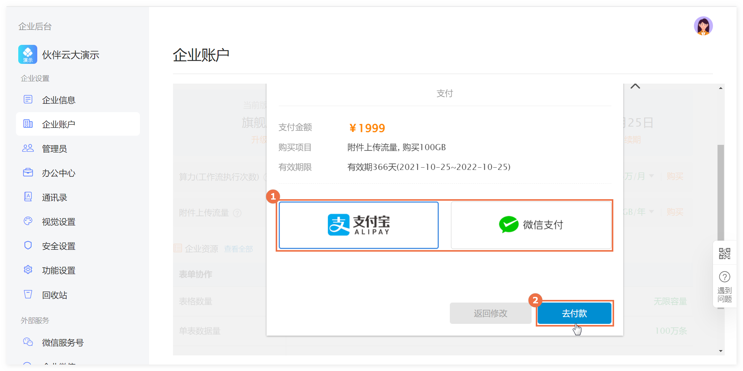The height and width of the screenshot is (371, 743).
Task: Open 通讯录 menu item
Action: coord(78,197)
